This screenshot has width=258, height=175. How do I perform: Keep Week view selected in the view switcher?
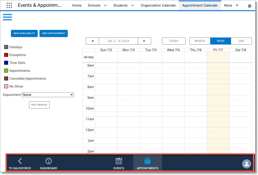click(221, 41)
